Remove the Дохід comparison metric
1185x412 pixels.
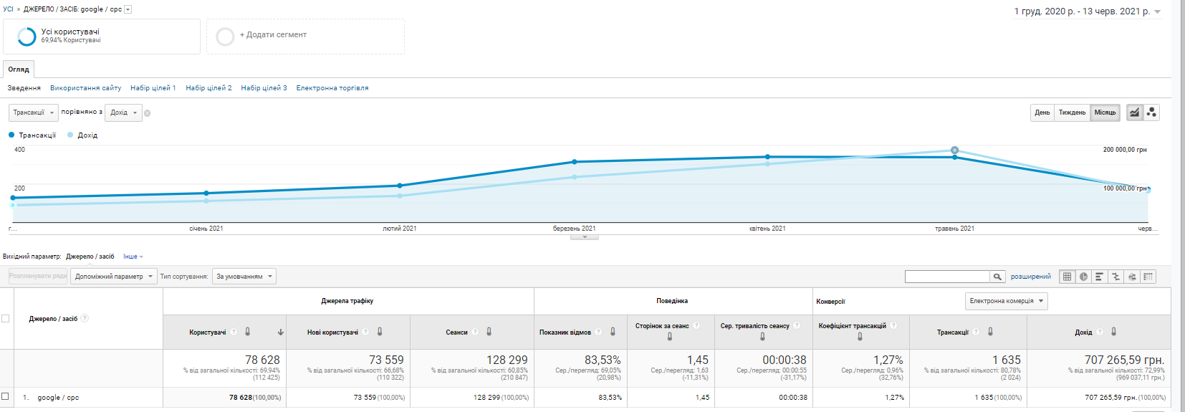147,113
